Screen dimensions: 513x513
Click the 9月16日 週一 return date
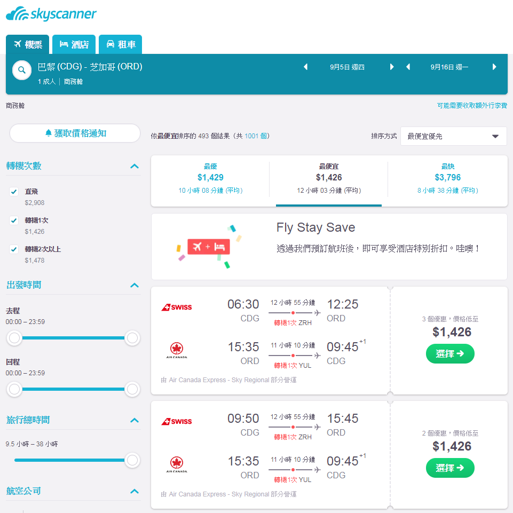(449, 67)
